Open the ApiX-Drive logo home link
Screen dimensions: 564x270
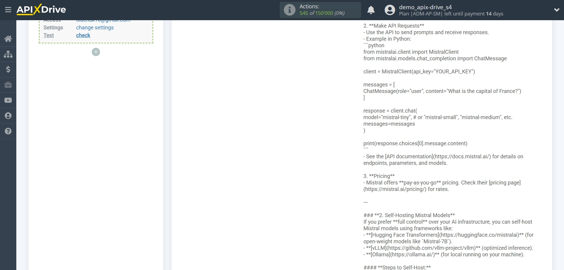pos(42,10)
